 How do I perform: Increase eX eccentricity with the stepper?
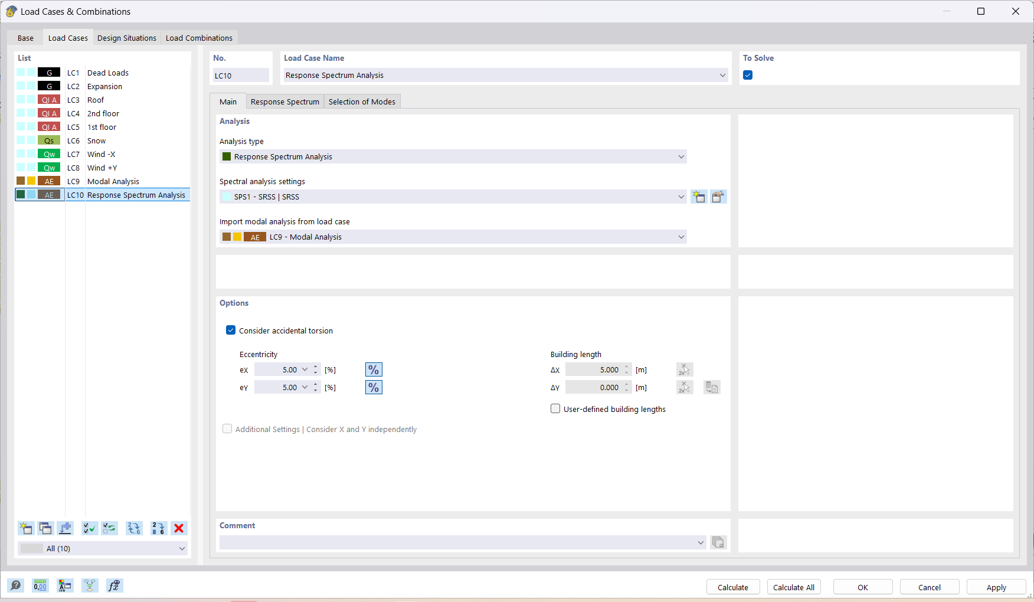click(315, 367)
